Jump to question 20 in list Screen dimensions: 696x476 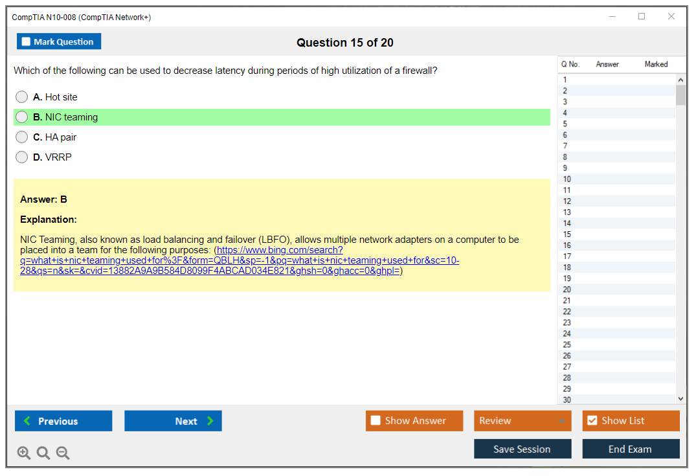coord(567,289)
